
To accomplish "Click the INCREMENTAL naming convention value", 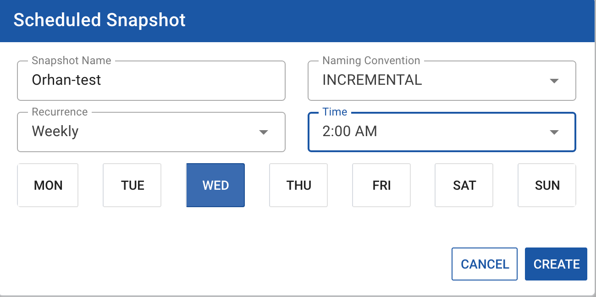I will (x=372, y=80).
